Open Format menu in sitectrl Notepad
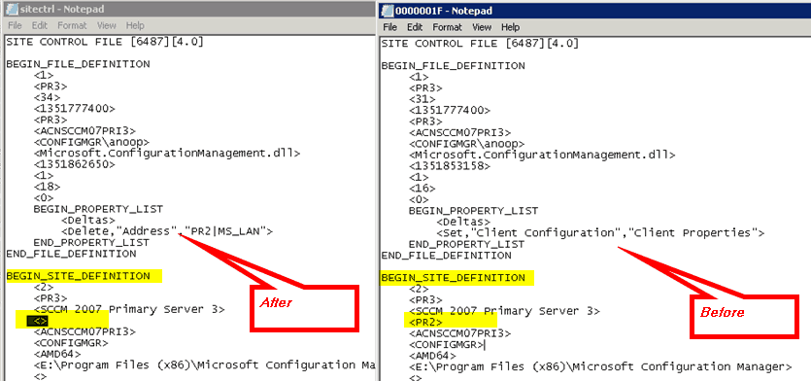The width and height of the screenshot is (811, 381). coord(73,25)
